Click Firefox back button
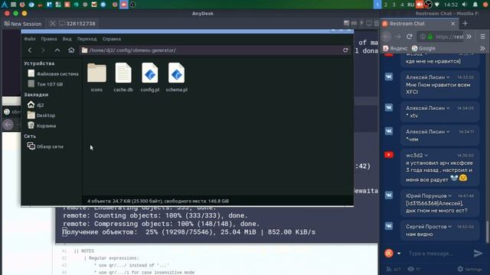This screenshot has width=490, height=275. [387, 37]
